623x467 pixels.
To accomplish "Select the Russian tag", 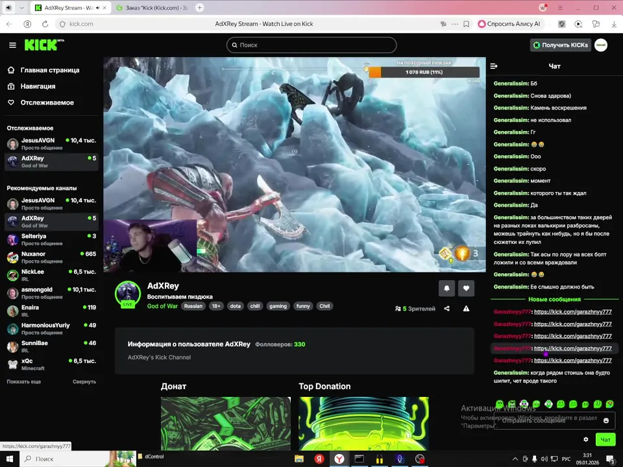I will pyautogui.click(x=193, y=306).
